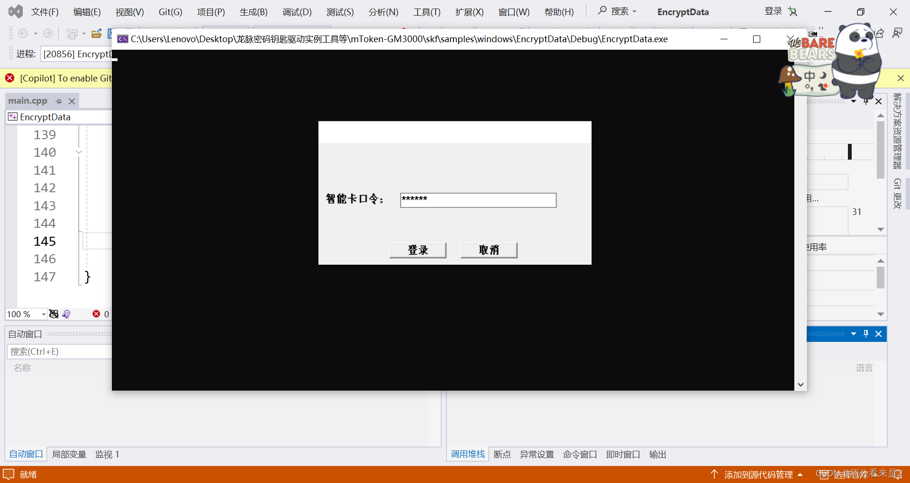Click the feedback person icon
This screenshot has width=910, height=483.
click(x=897, y=33)
